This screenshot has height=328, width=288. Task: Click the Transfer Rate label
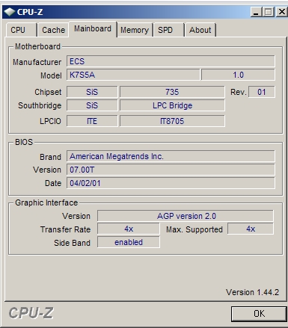[65, 229]
